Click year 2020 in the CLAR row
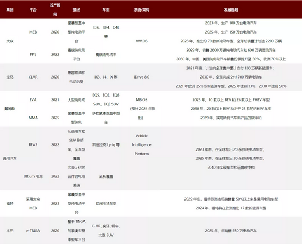 (55, 77)
